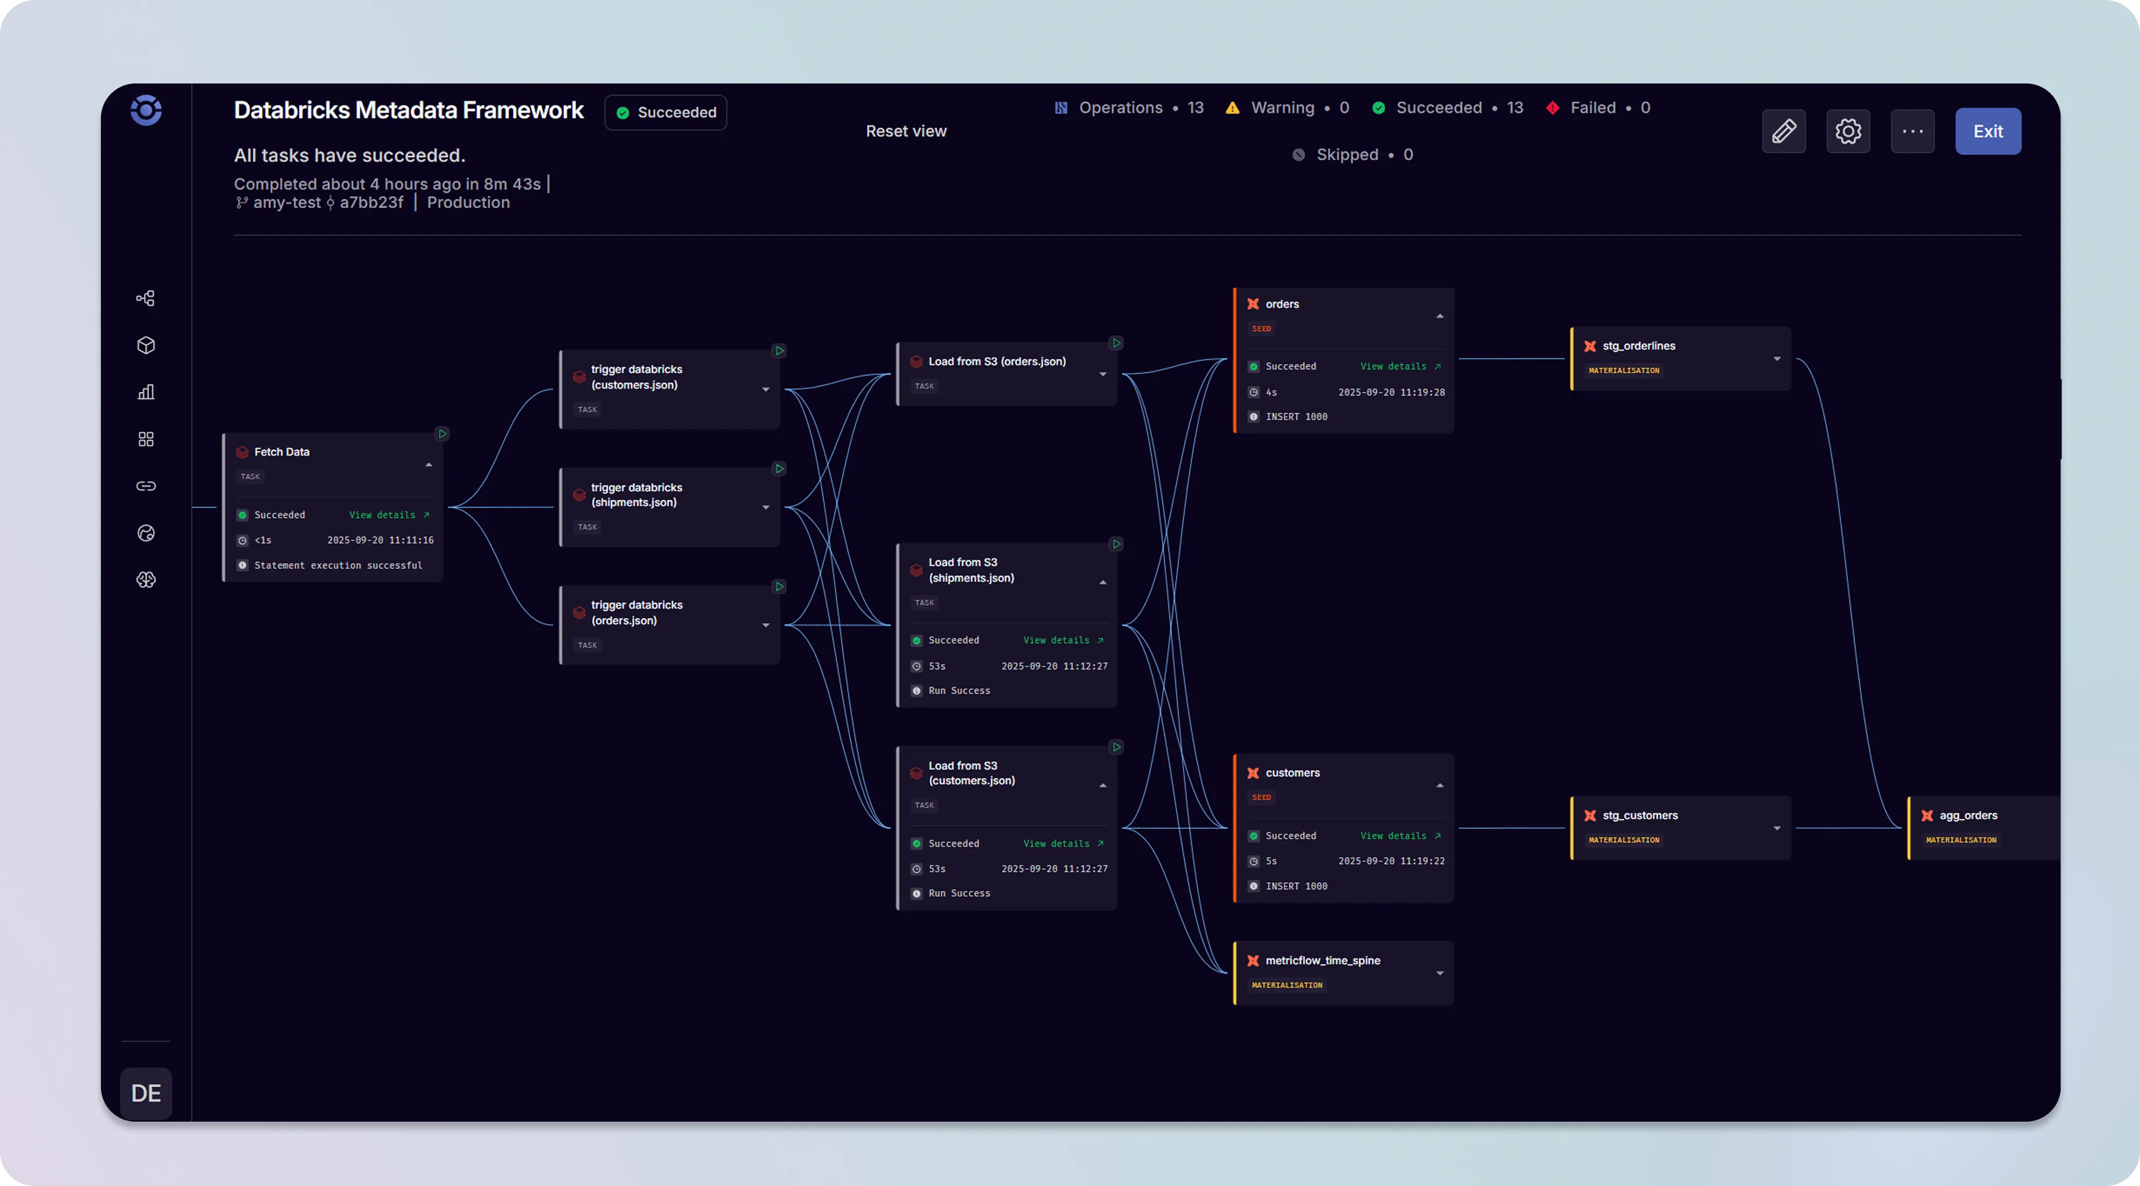
Task: Open the pencil edit icon at top right
Action: click(x=1783, y=130)
